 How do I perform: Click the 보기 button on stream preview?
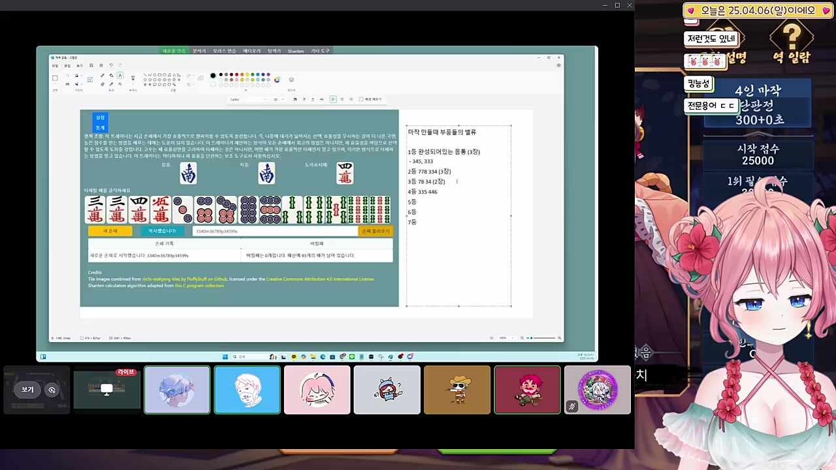point(27,390)
